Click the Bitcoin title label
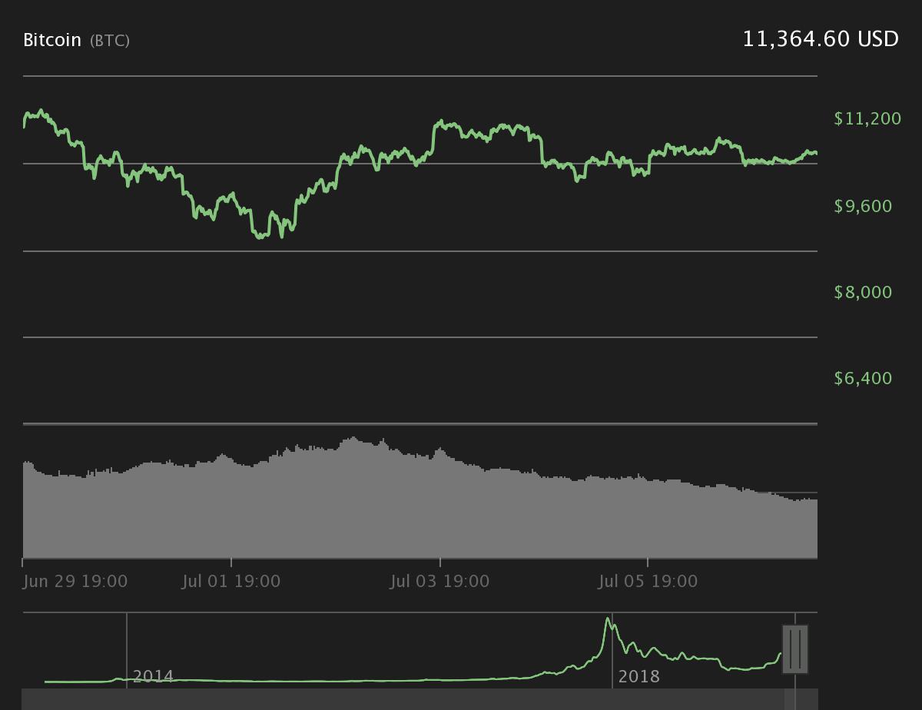The image size is (922, 710). 52,40
